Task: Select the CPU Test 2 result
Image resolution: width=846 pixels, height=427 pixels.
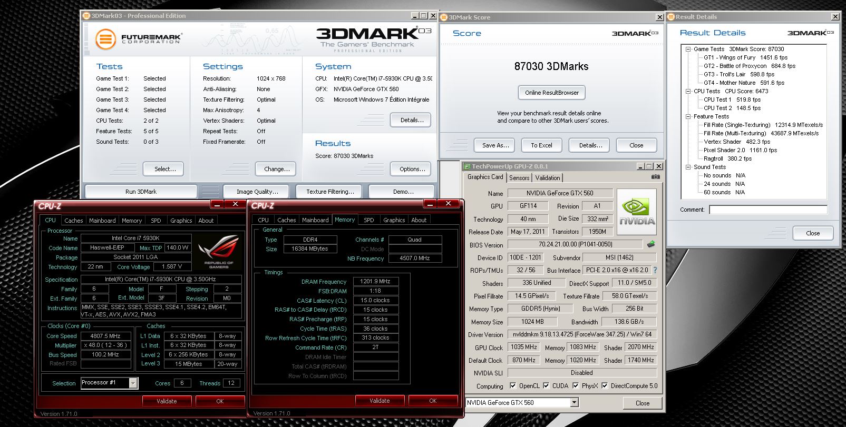Action: [732, 108]
